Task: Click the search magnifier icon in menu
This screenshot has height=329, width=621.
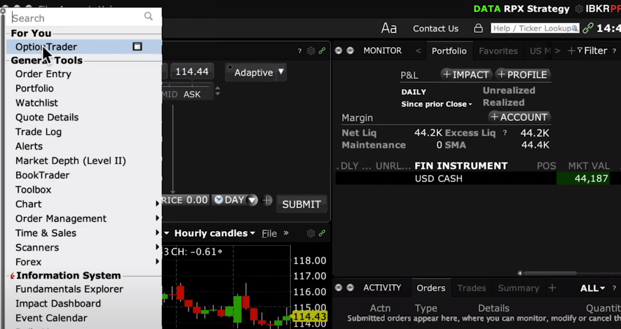Action: [149, 17]
